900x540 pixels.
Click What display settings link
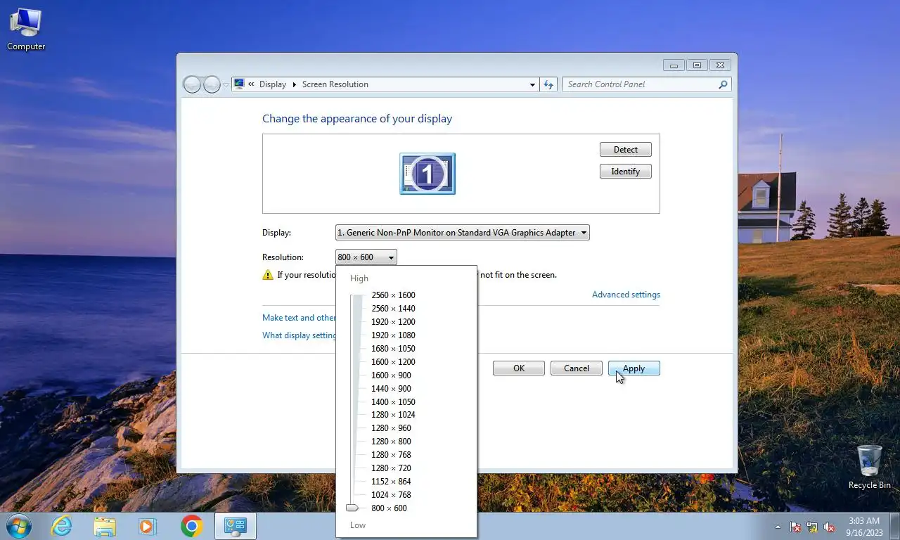pos(299,335)
